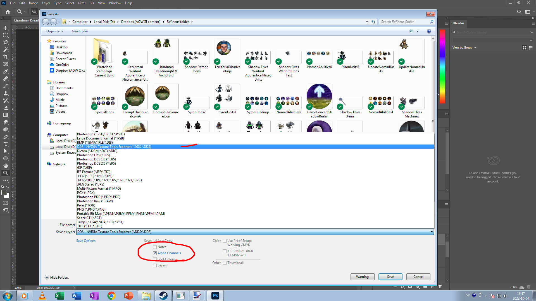
Task: Select the Magic Wand tool
Action: pyautogui.click(x=6, y=50)
